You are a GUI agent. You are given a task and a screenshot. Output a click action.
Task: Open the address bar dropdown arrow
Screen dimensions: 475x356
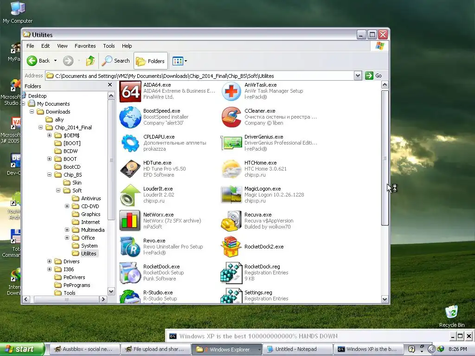358,76
